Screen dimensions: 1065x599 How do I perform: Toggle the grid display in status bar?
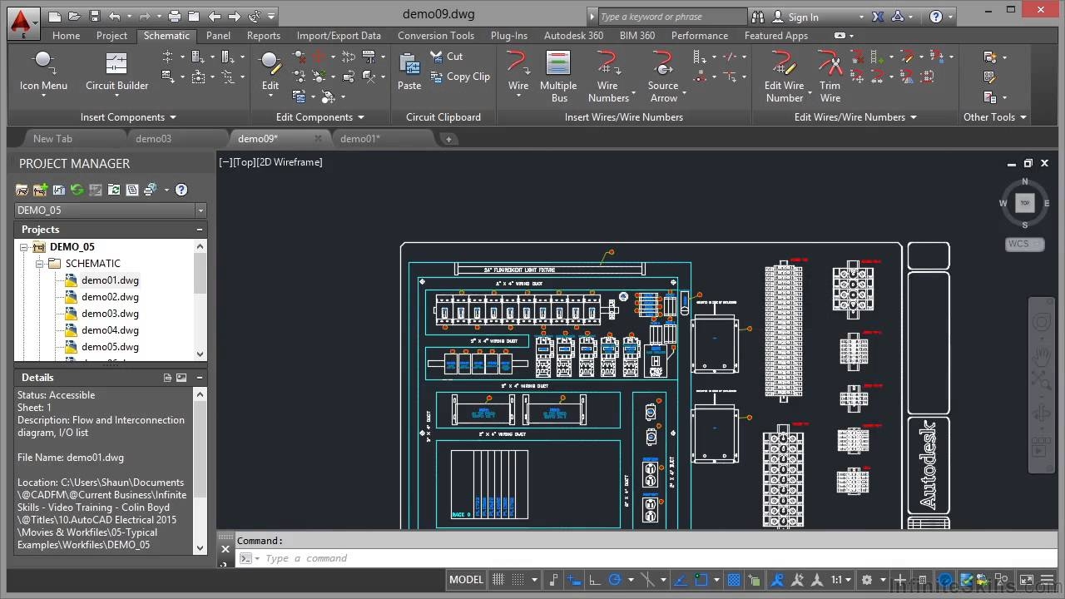click(498, 580)
